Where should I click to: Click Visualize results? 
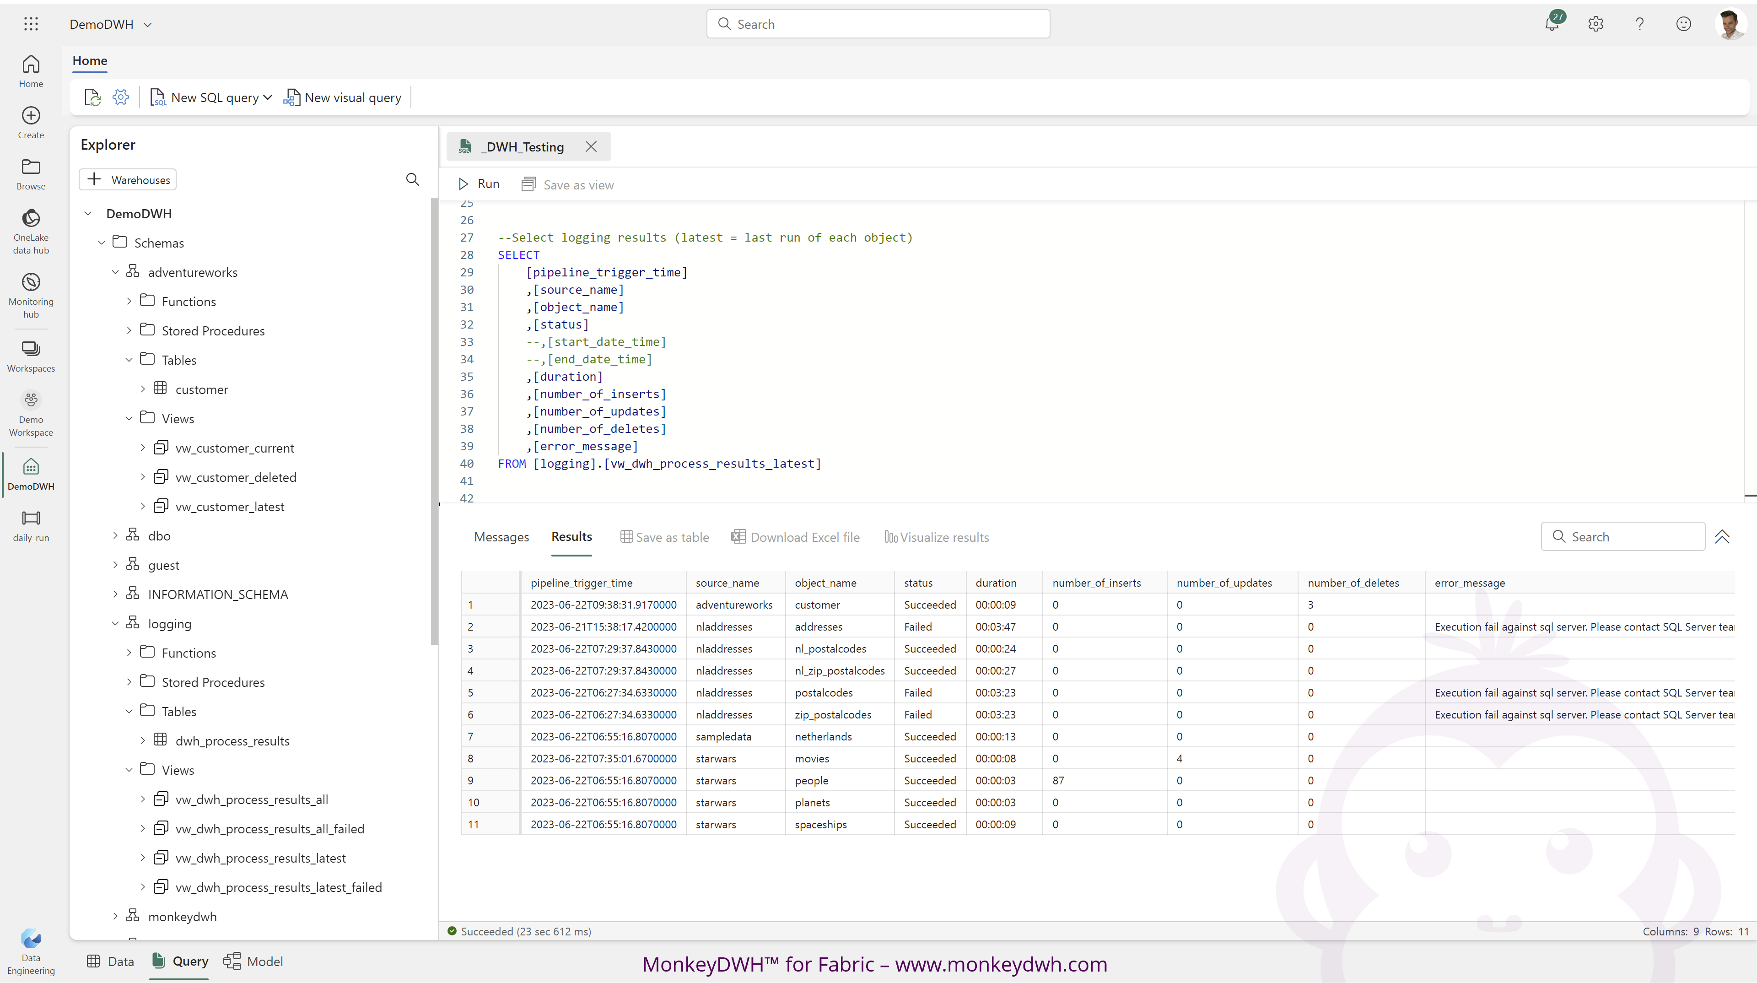[937, 537]
